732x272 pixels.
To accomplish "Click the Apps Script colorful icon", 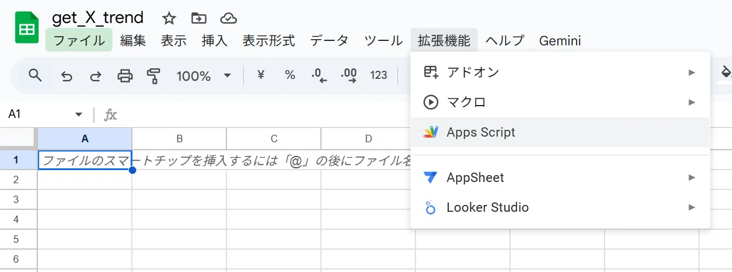I will pos(431,132).
